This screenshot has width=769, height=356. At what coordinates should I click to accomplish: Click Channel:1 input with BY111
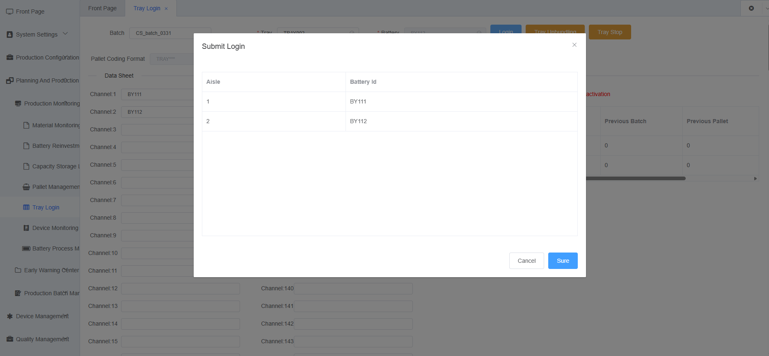(x=158, y=94)
